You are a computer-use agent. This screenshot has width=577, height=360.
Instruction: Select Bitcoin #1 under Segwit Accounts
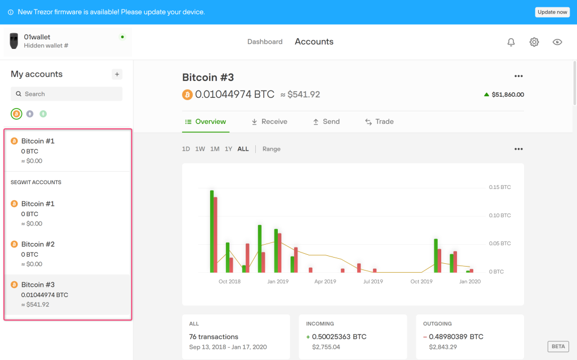point(68,213)
